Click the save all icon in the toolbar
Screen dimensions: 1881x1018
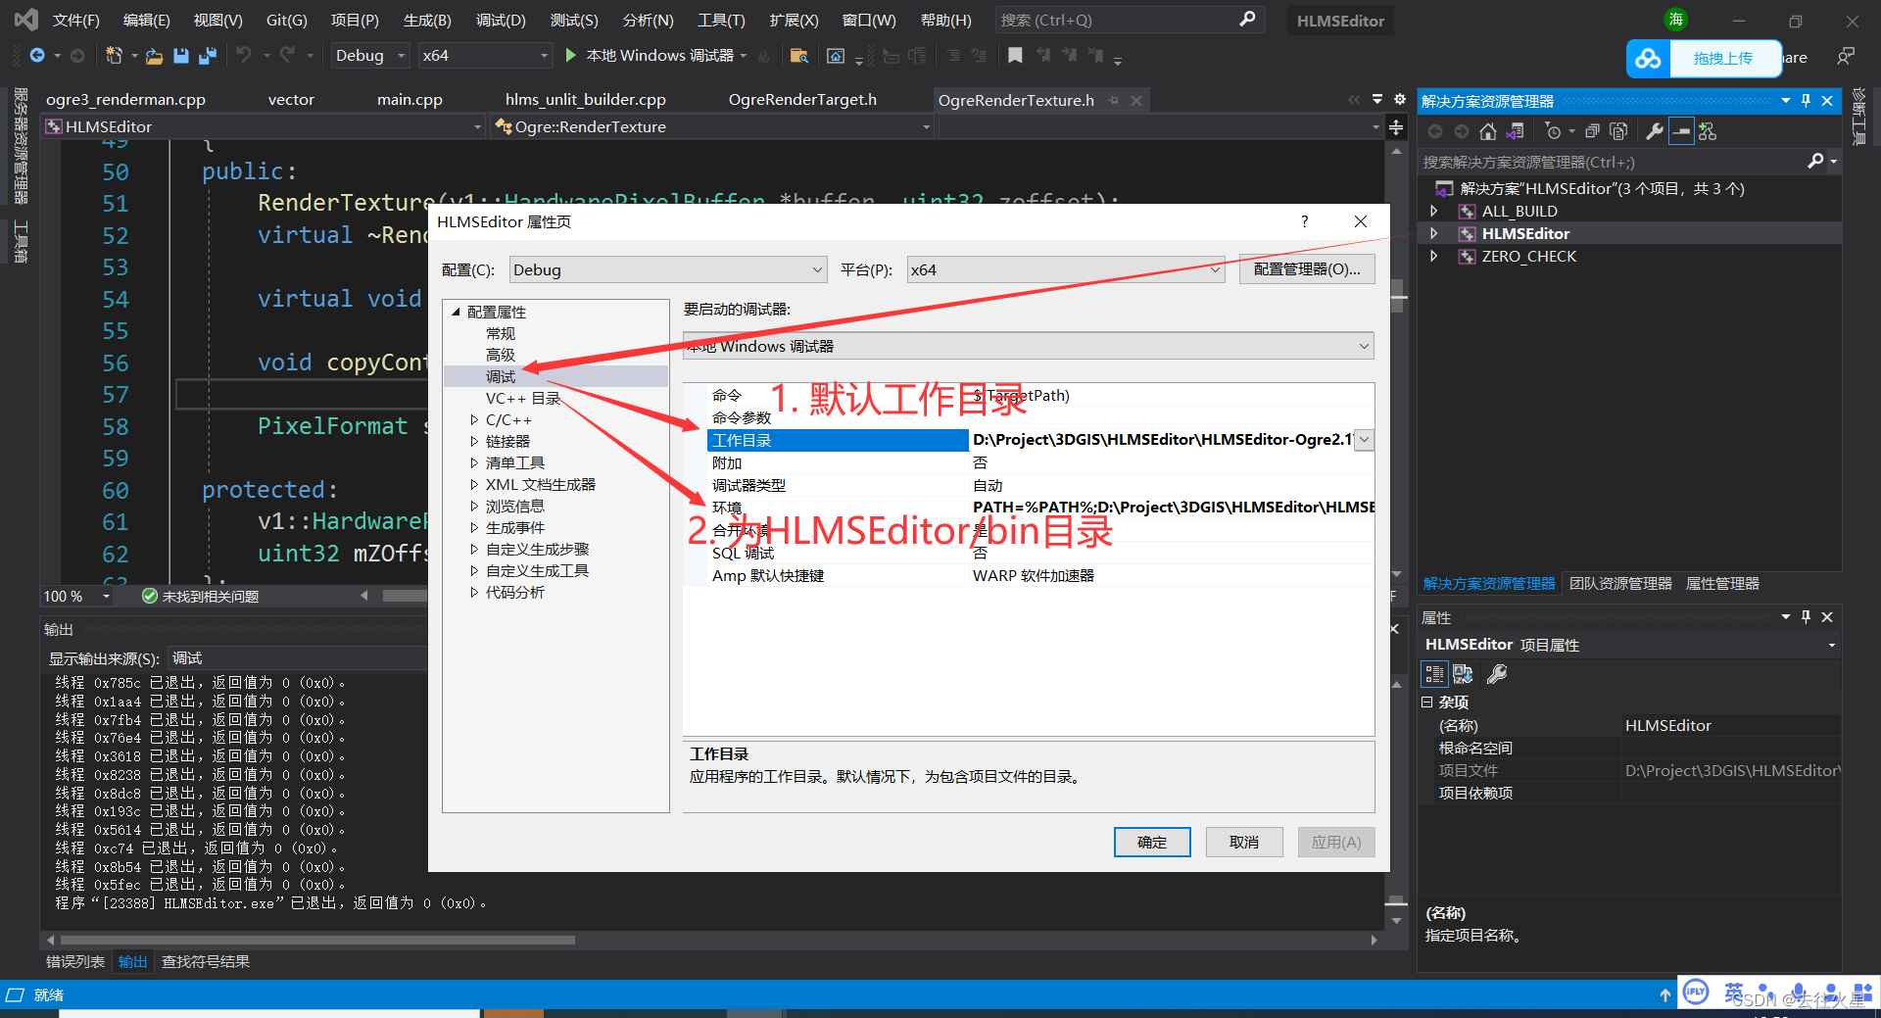[208, 56]
